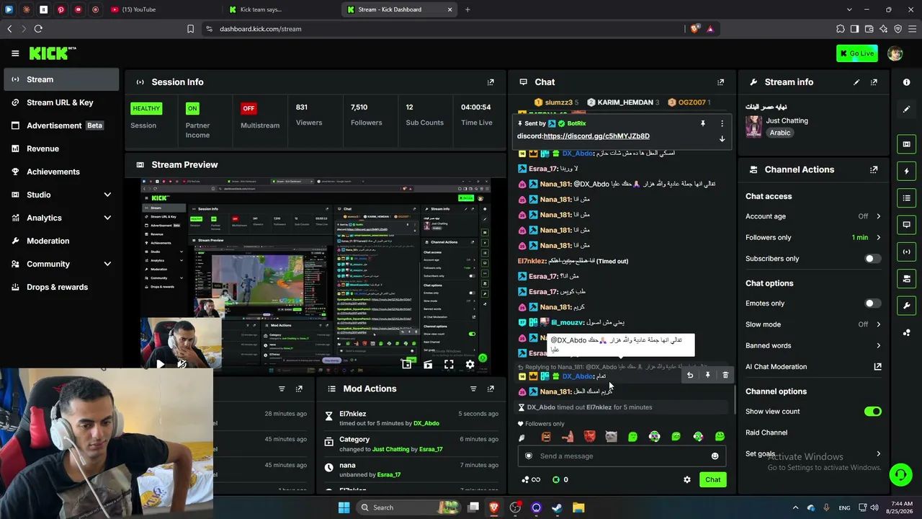Image resolution: width=922 pixels, height=519 pixels.
Task: Select the Just Chatting category thumbnail
Action: (x=754, y=126)
